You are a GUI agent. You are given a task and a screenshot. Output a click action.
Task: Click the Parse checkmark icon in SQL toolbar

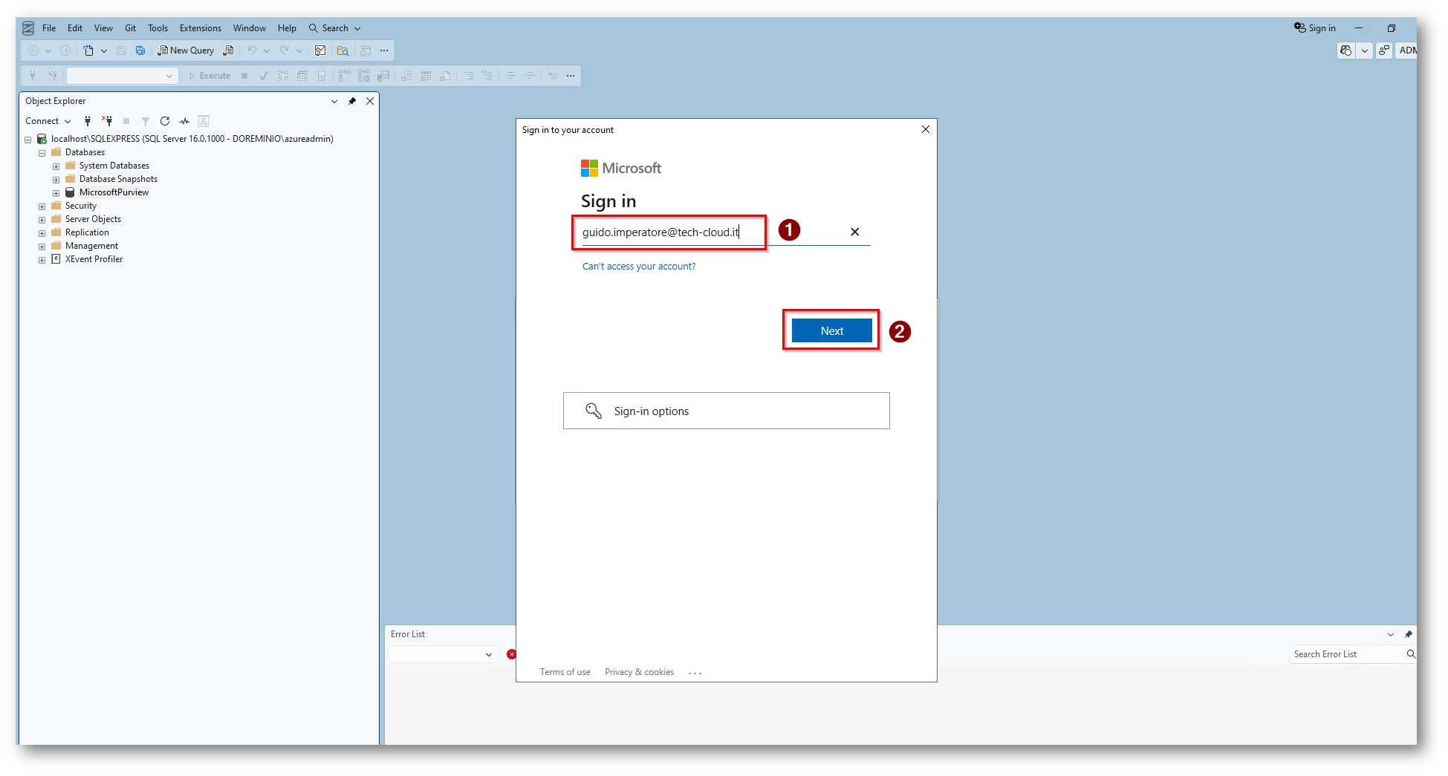[264, 76]
